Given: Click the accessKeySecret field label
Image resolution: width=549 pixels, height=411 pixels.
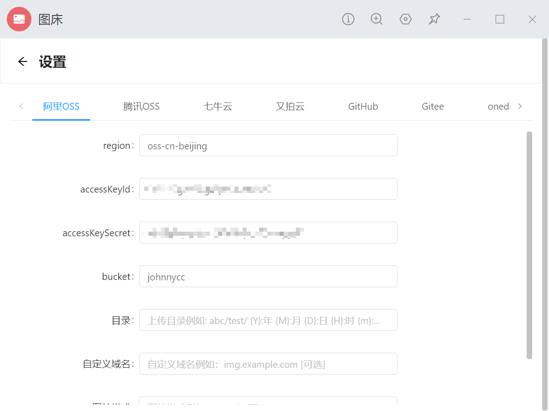Looking at the screenshot, I should tap(99, 233).
